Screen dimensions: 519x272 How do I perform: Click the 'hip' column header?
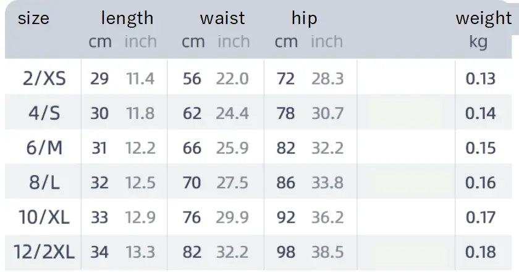[304, 19]
